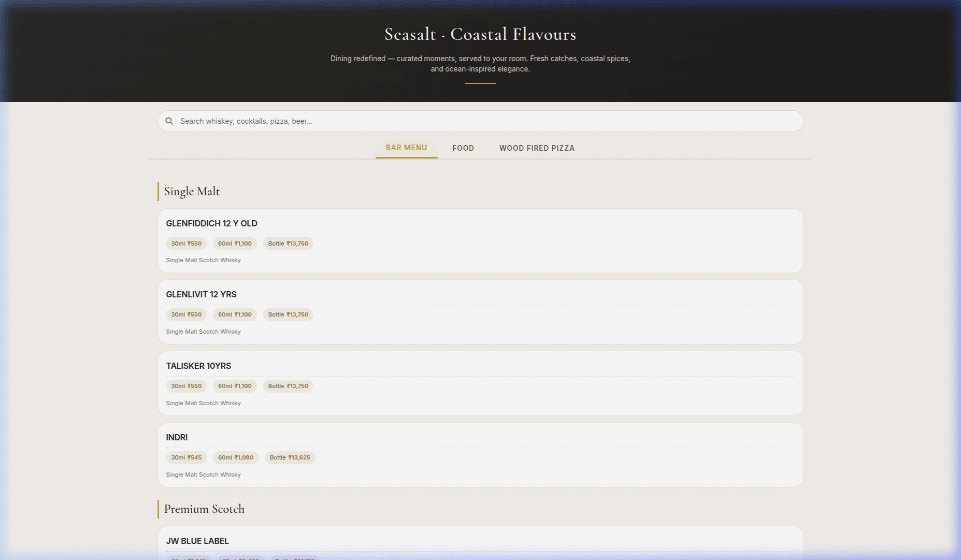Click Glenlivit's Single Malt Scotch Whisky description
Viewport: 961px width, 560px height.
(x=203, y=332)
